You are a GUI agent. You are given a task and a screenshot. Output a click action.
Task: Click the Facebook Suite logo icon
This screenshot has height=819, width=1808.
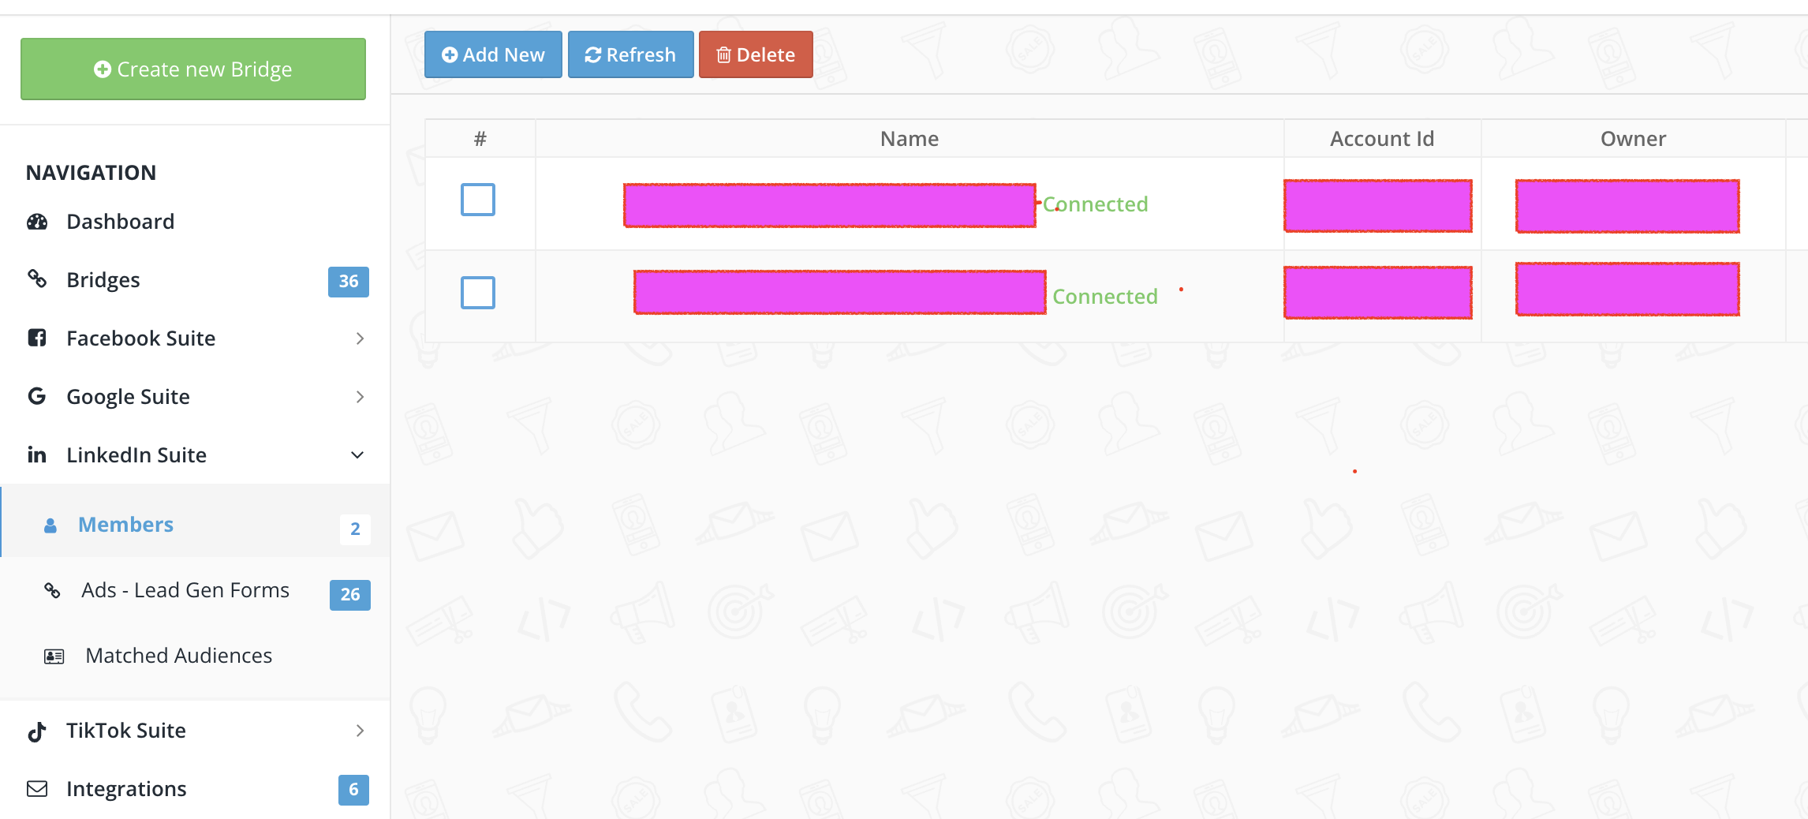[37, 338]
